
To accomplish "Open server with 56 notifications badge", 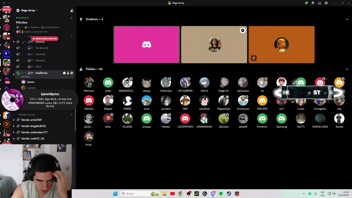I will 7,36.
